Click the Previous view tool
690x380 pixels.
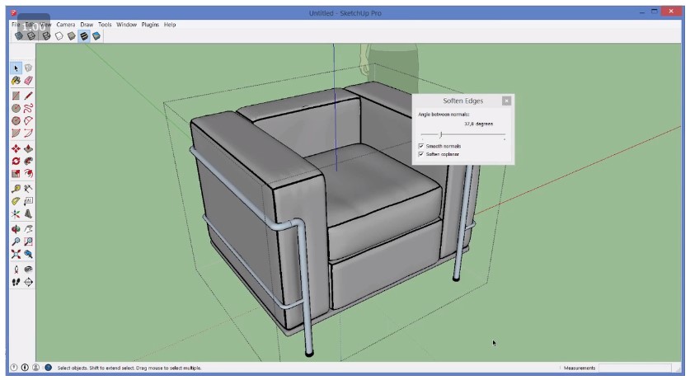pos(29,254)
